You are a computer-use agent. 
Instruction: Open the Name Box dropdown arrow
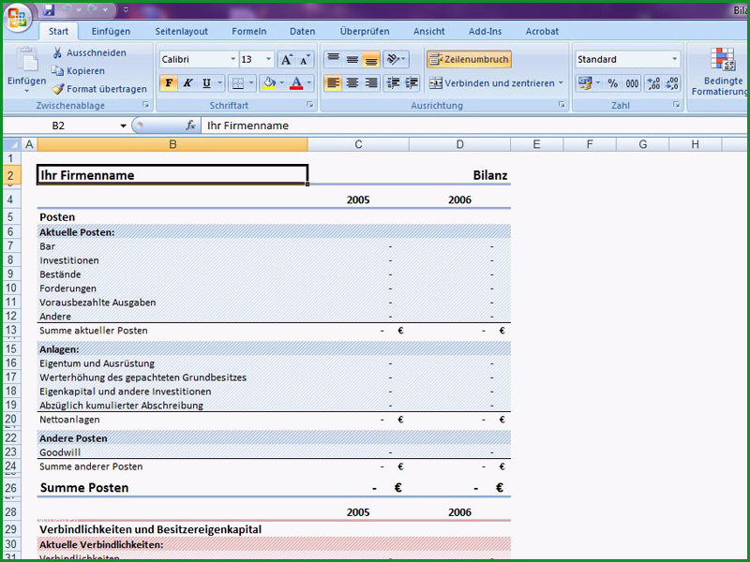tap(123, 126)
